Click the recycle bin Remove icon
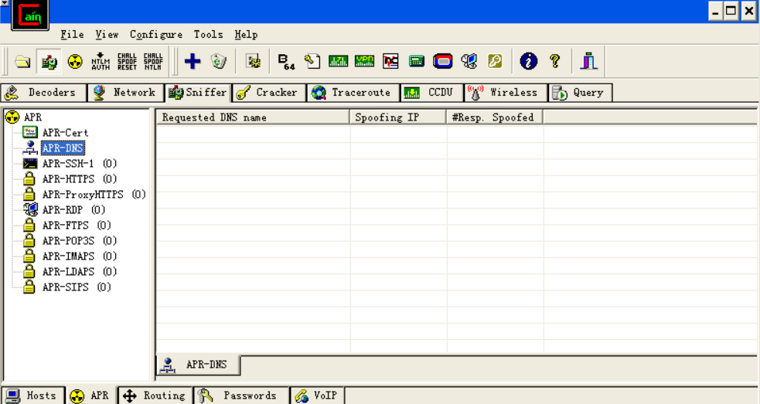The height and width of the screenshot is (404, 760). [x=219, y=61]
